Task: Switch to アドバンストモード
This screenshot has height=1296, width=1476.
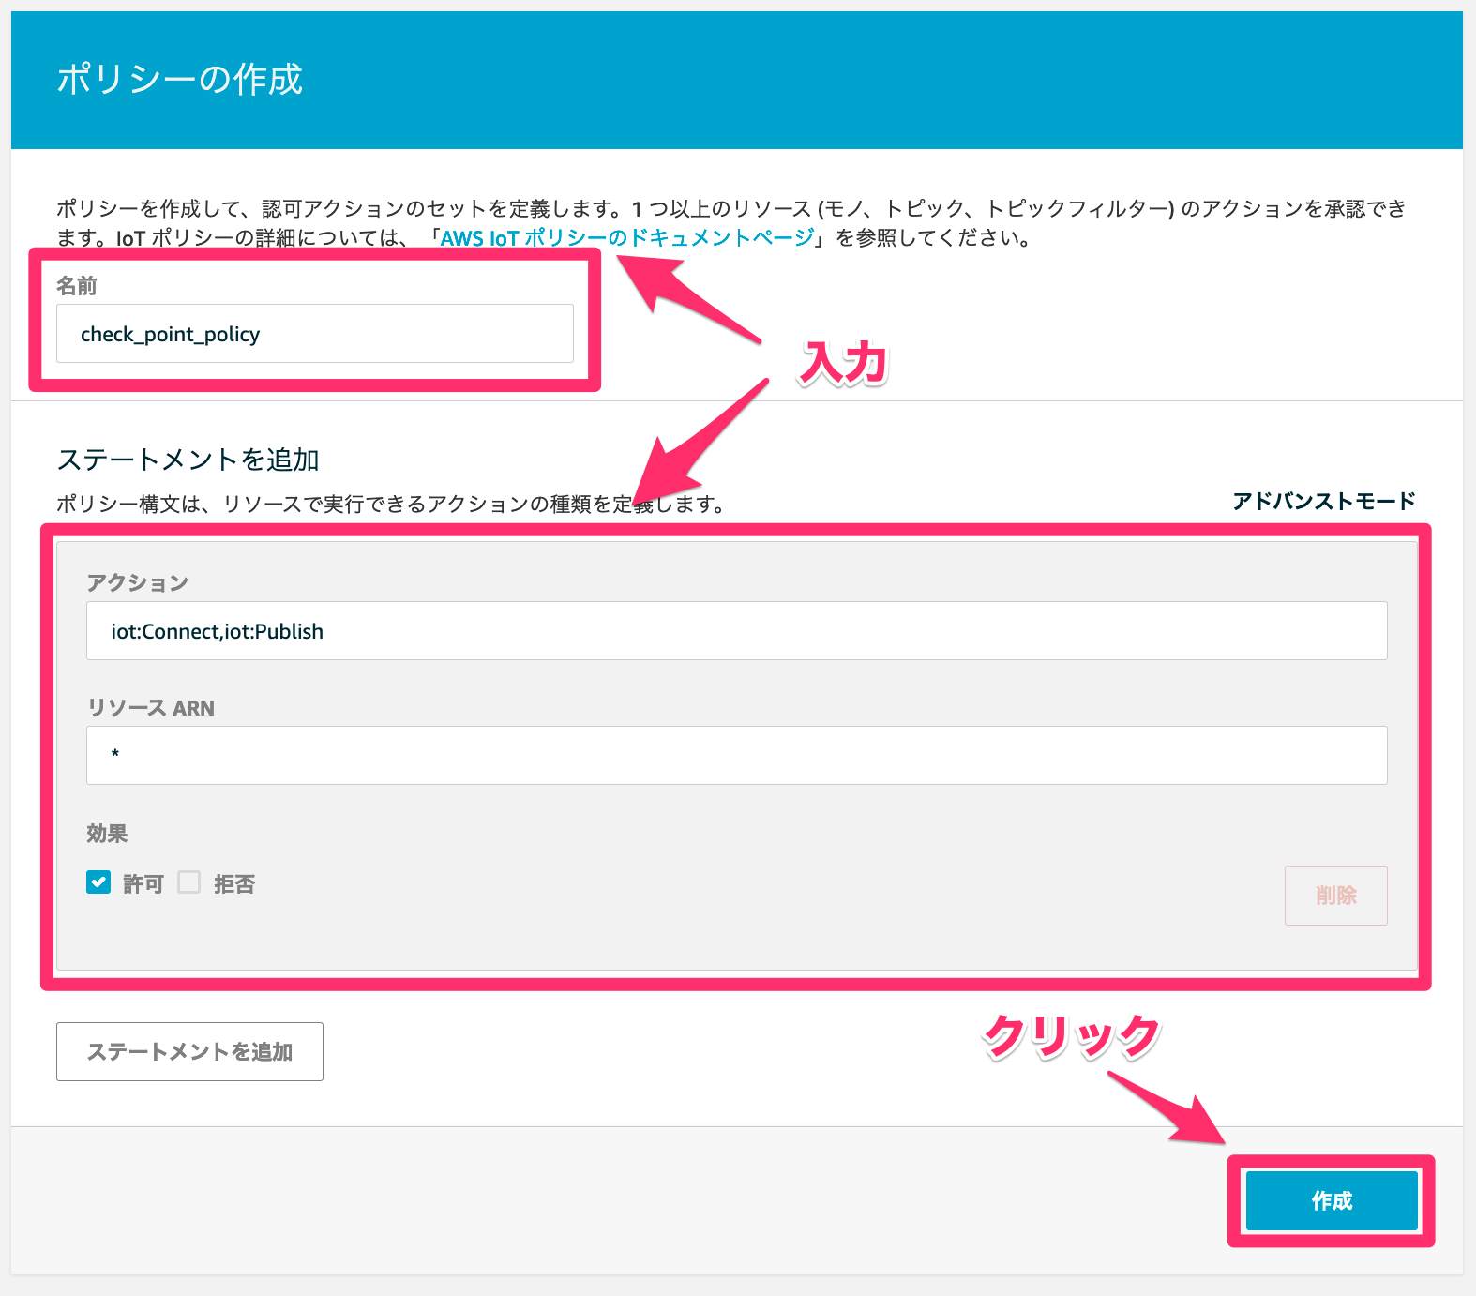Action: click(x=1323, y=501)
